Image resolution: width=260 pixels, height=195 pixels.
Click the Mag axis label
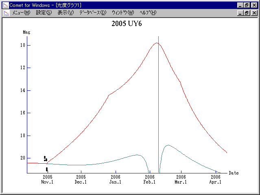(x=26, y=32)
